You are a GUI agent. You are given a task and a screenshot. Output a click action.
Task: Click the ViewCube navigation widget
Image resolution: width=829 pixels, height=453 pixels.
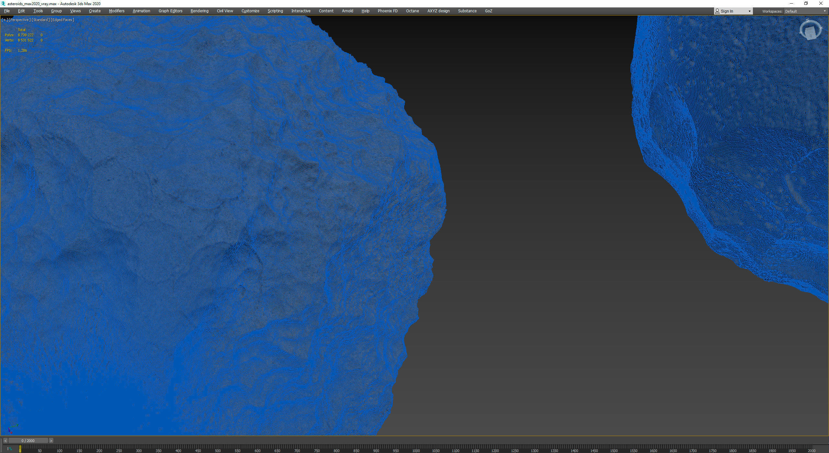click(x=811, y=30)
